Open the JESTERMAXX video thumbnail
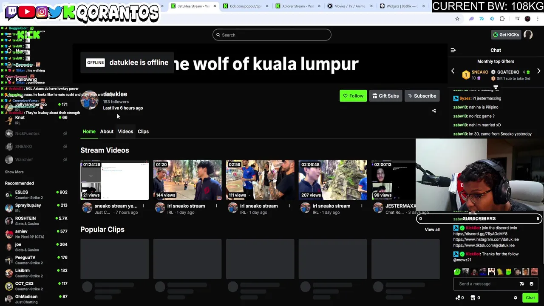 pos(394,180)
